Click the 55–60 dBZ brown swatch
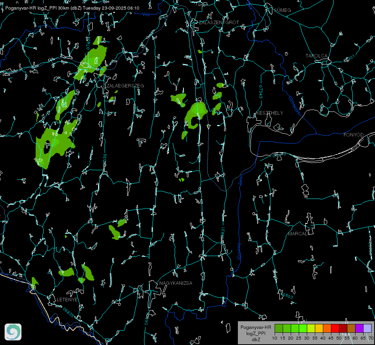Screen dimensions: 375x345 point(351,328)
